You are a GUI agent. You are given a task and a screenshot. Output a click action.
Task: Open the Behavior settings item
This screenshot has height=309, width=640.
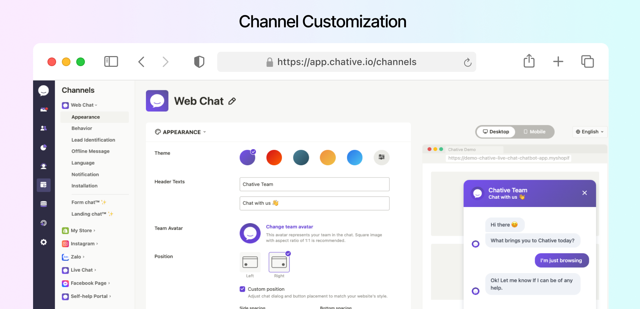pos(82,128)
